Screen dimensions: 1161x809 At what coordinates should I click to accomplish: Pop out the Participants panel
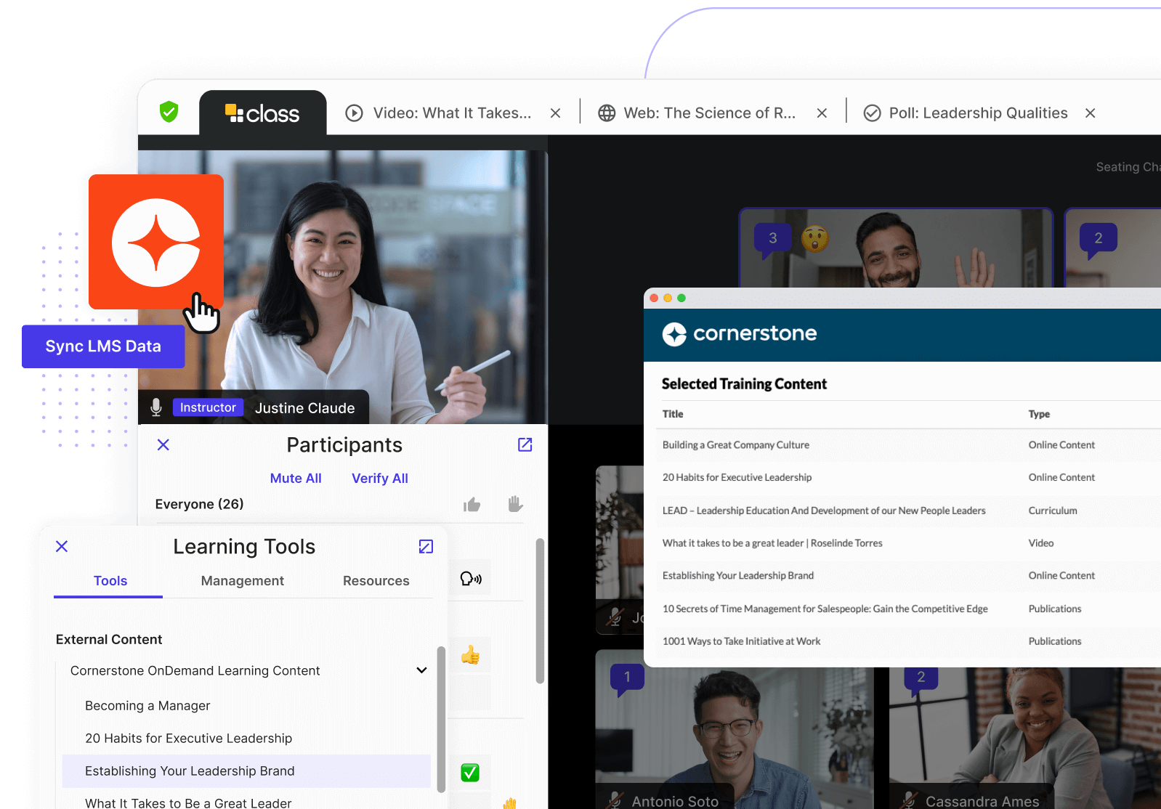tap(525, 444)
